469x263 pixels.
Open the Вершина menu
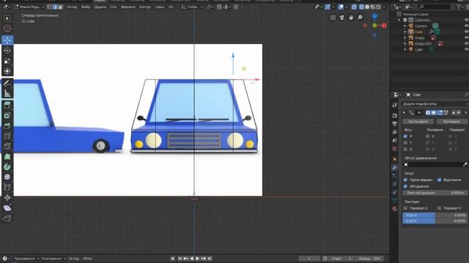[x=128, y=7]
